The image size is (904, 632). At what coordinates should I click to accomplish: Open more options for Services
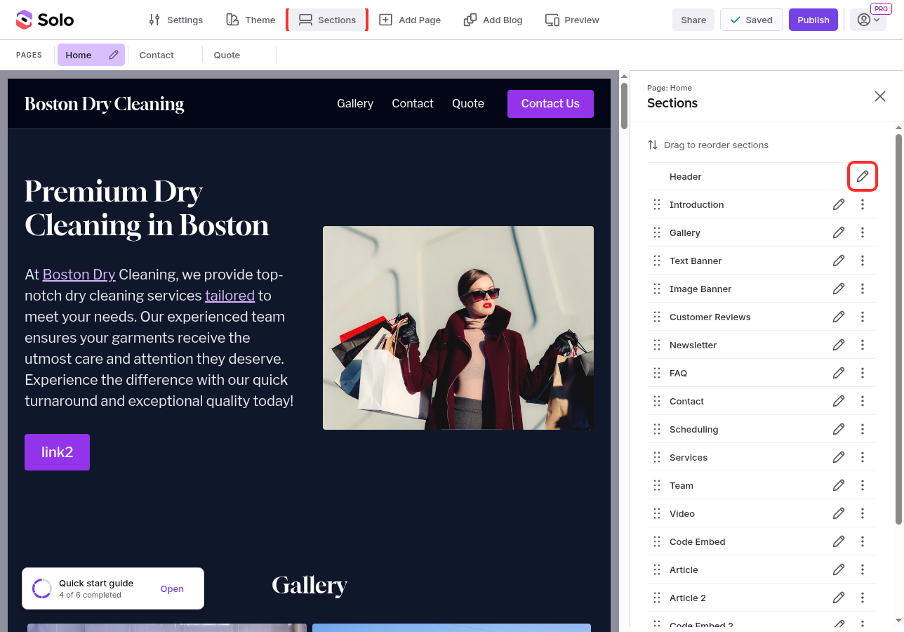tap(863, 457)
